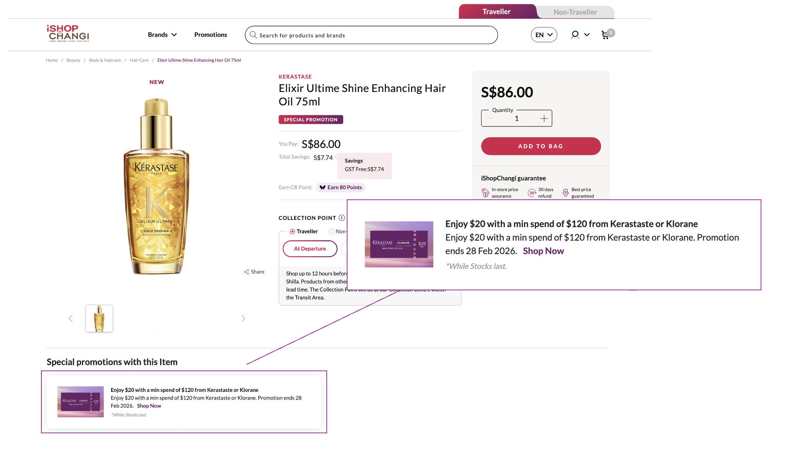The image size is (786, 449).
Task: Select the Non-Traveller radio option
Action: coord(331,231)
